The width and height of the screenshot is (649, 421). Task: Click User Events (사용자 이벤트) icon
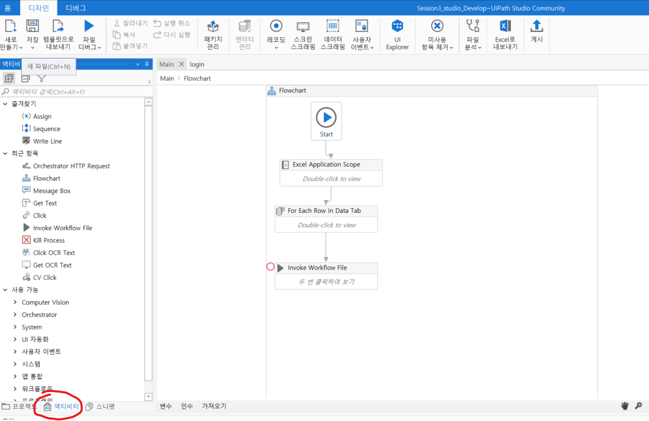[361, 26]
